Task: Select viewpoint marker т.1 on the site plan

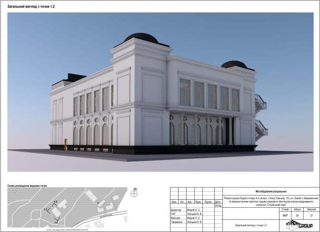Action: [46, 209]
